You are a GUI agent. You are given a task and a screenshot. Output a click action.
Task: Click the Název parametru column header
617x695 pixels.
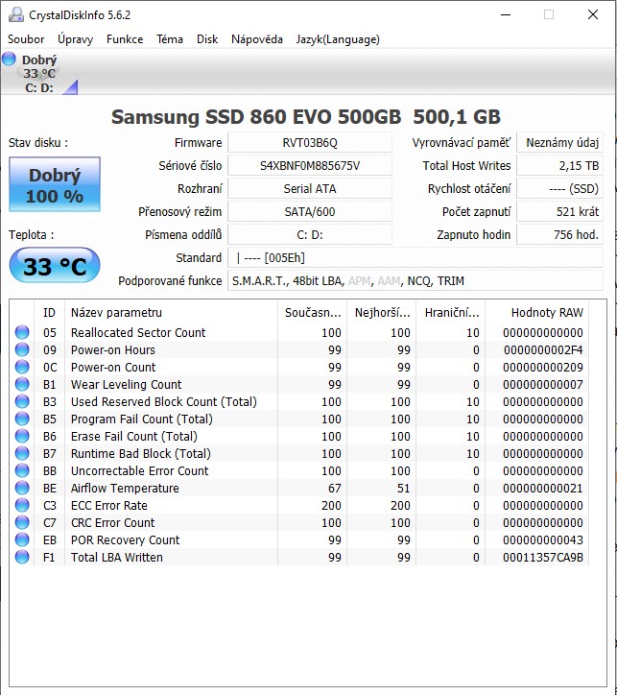click(x=171, y=313)
